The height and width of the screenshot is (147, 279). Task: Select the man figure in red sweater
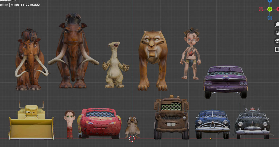click(x=70, y=124)
